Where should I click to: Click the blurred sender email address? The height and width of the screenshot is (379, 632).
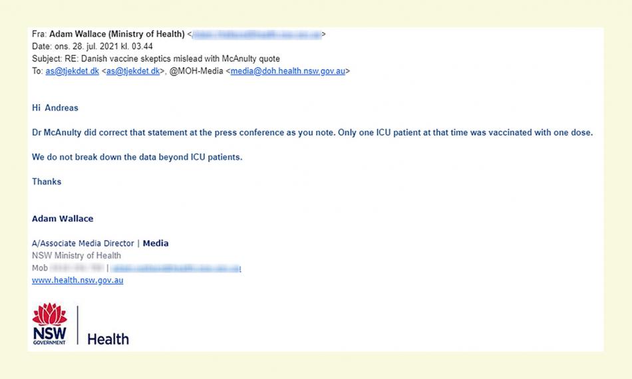[256, 35]
